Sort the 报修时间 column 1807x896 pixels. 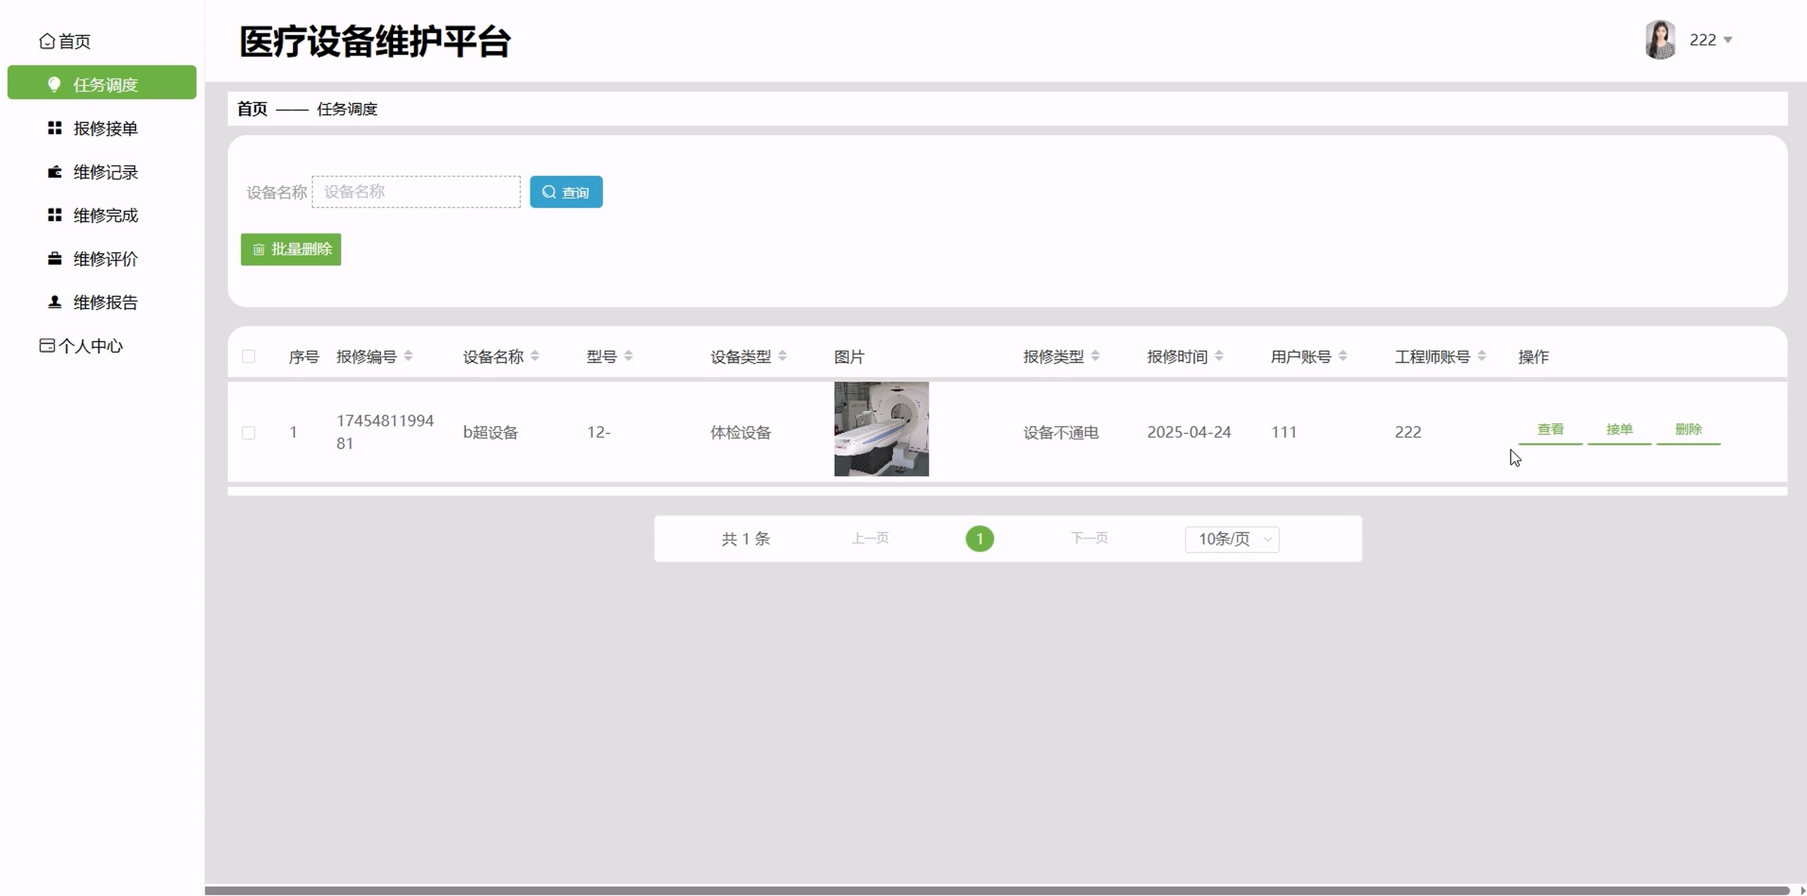point(1219,357)
